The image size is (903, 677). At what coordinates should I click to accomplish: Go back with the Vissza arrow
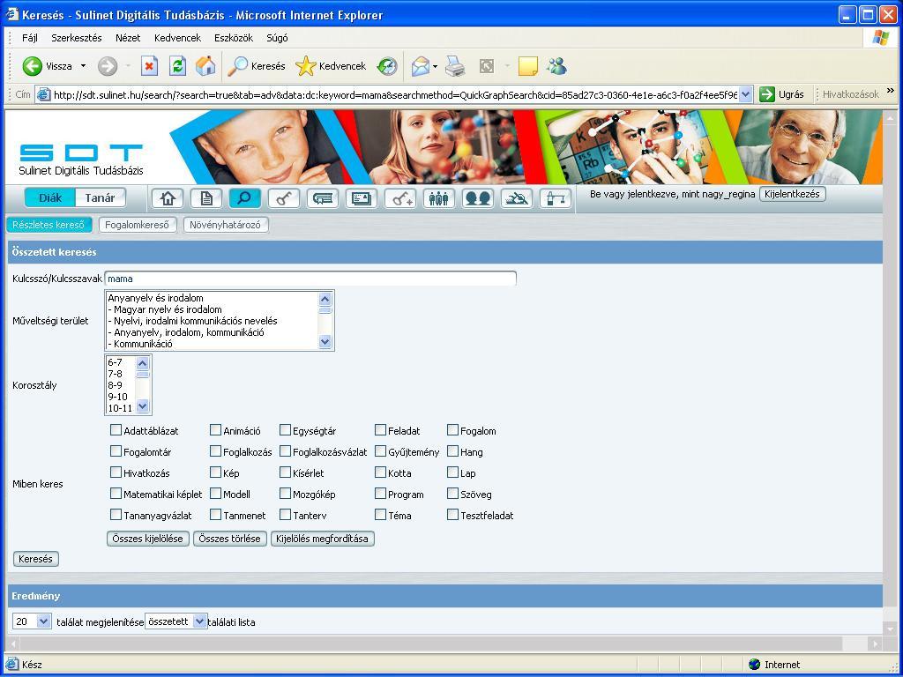[47, 66]
